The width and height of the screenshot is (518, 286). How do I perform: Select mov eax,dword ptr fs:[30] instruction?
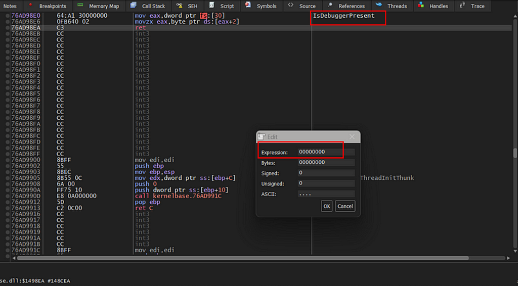(x=180, y=16)
